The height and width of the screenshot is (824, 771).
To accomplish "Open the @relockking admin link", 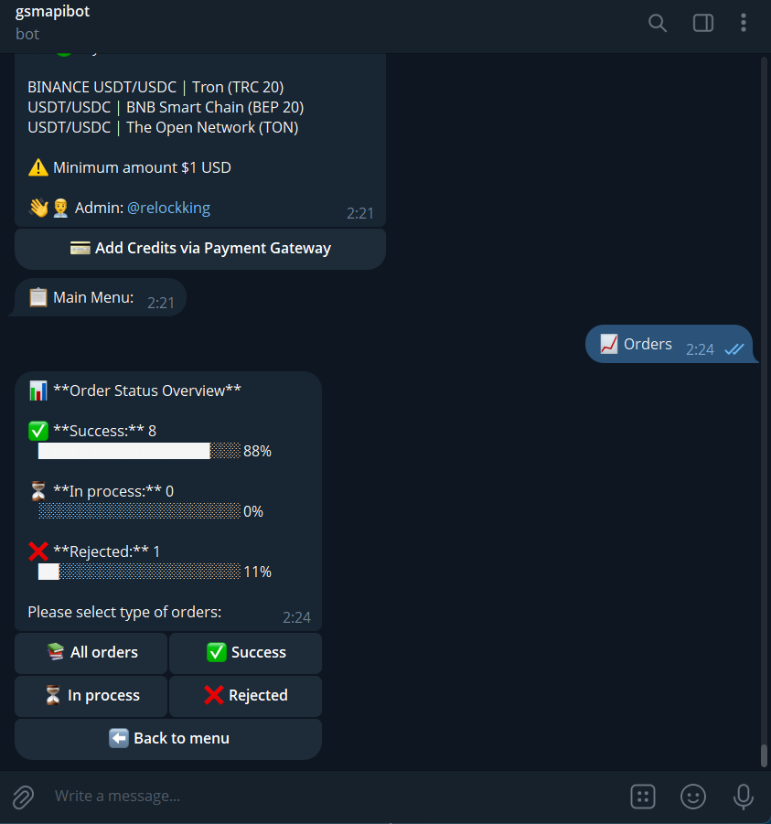I will tap(168, 209).
